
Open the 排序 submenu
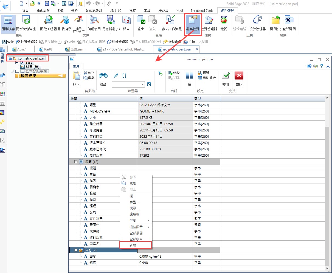(x=136, y=220)
